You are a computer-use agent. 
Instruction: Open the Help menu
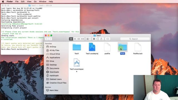pos(51,1)
